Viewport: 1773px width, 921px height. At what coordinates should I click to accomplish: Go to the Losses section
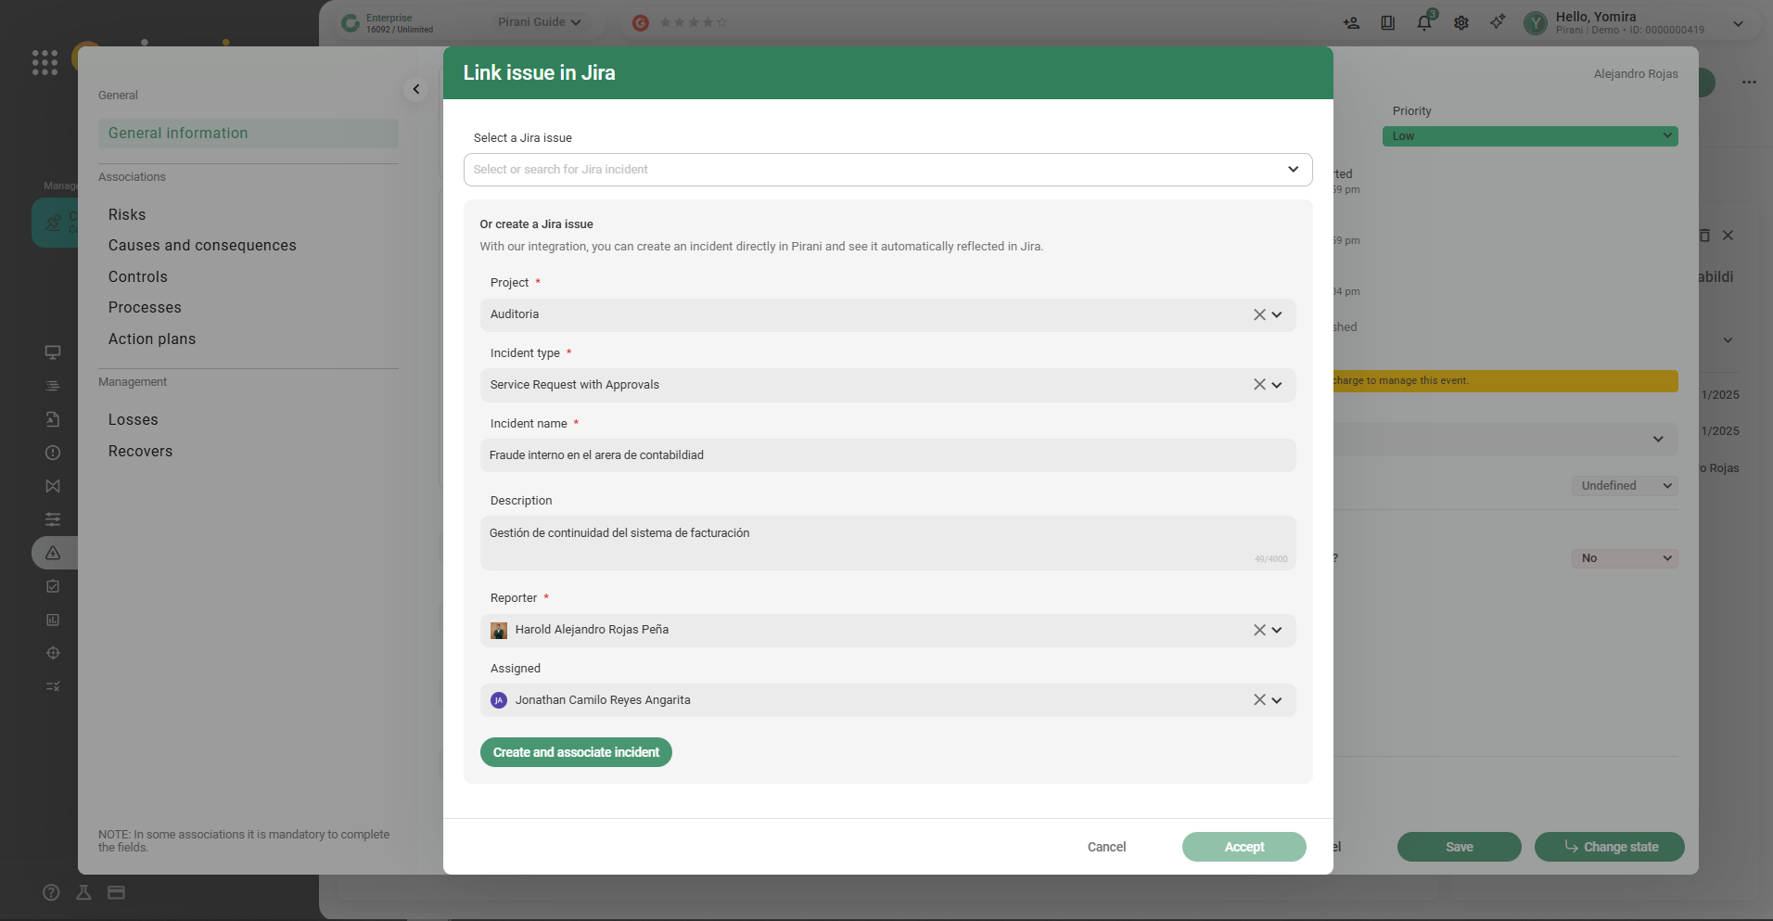(x=134, y=420)
